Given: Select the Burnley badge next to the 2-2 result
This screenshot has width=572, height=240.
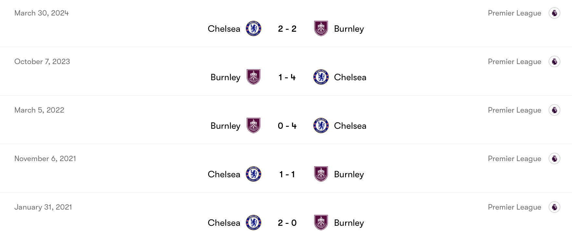Looking at the screenshot, I should (321, 28).
